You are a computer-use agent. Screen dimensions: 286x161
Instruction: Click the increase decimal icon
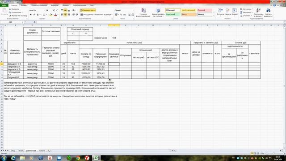point(129,15)
